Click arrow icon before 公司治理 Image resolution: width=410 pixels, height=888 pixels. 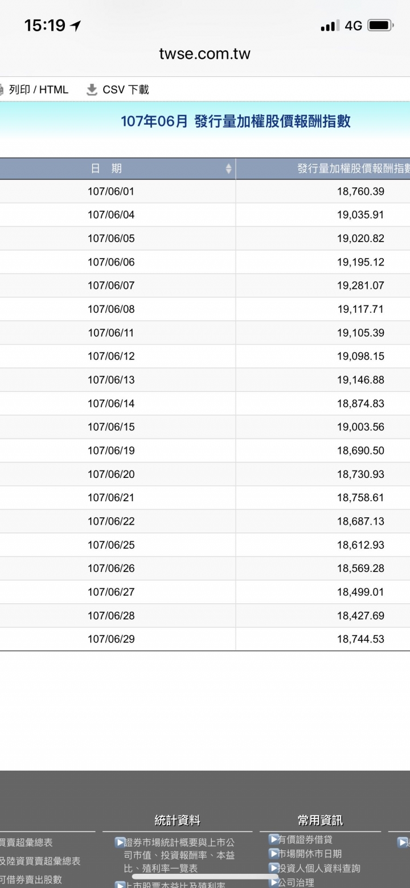tap(273, 882)
